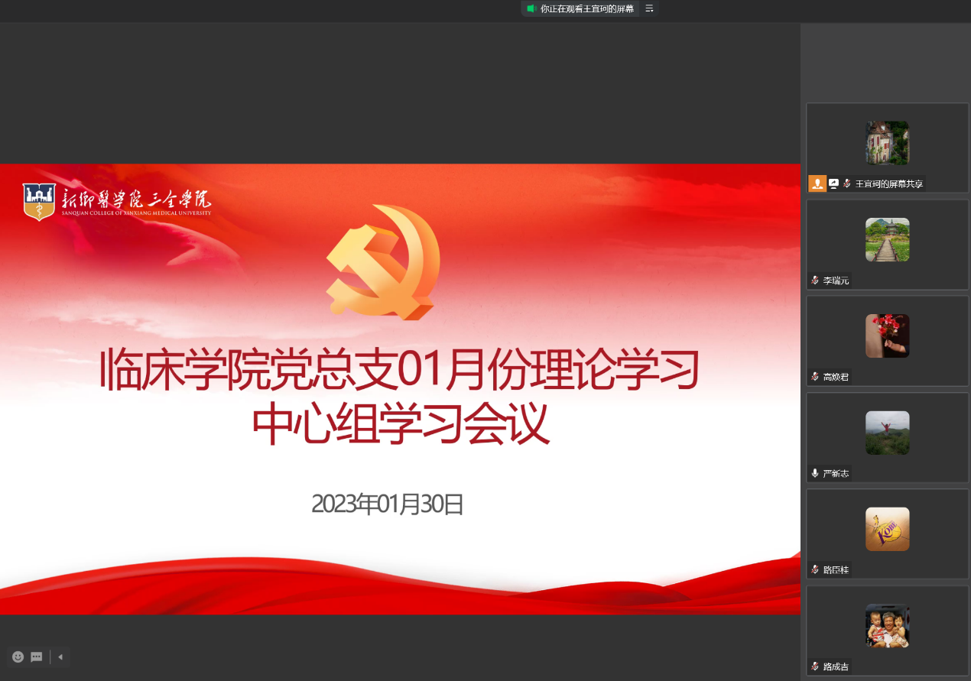This screenshot has width=971, height=681.
Task: Select 高焕君's flower bouquet avatar
Action: (x=887, y=336)
